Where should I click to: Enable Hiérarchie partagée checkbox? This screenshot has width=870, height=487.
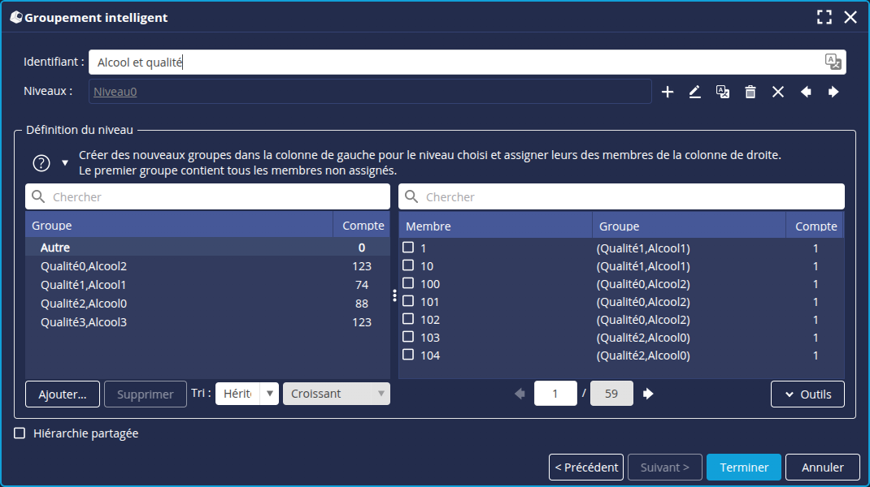tap(20, 433)
